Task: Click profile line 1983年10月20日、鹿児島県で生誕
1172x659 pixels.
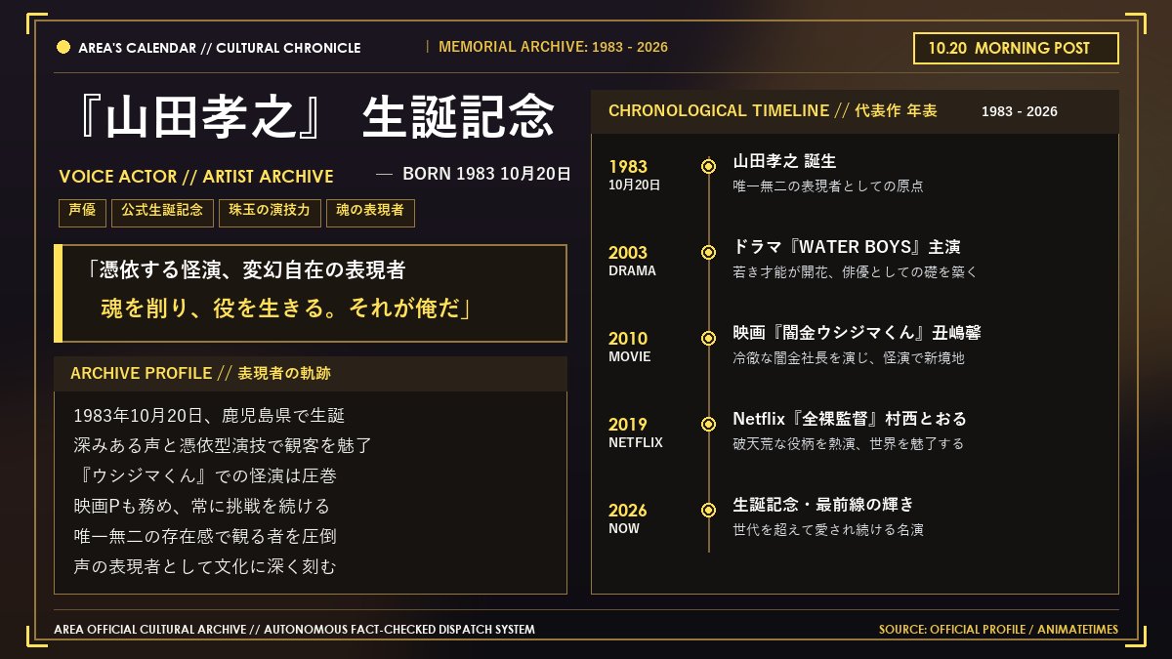Action: click(209, 416)
